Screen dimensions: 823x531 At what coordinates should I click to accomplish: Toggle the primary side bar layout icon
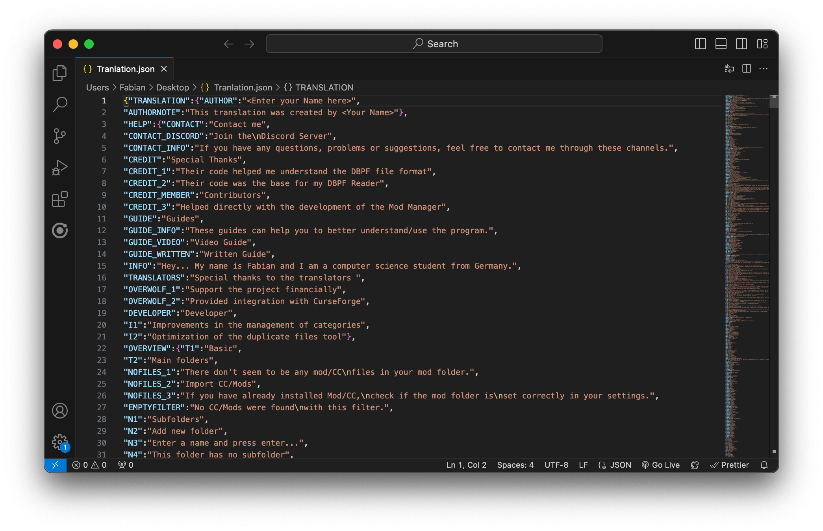click(x=701, y=44)
